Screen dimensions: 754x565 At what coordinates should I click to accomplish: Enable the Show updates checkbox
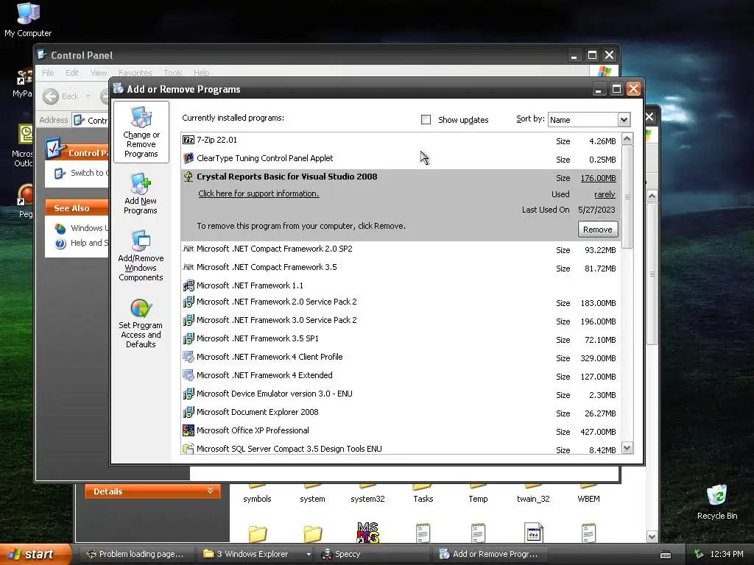[x=426, y=120]
